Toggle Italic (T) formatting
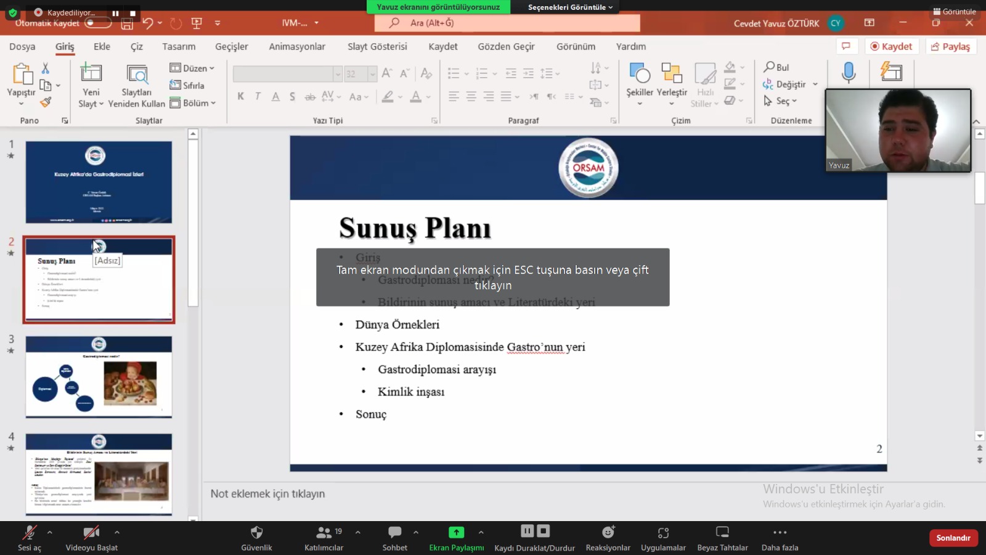Viewport: 986px width, 555px height. point(258,96)
